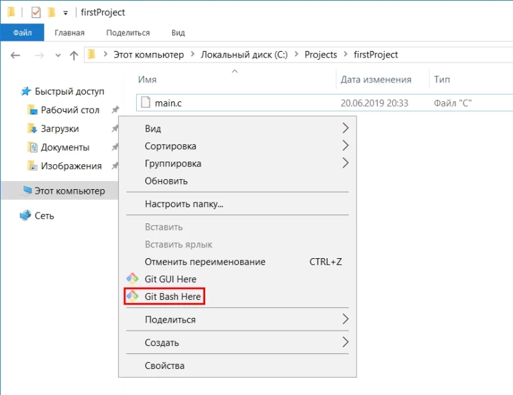Expand the Создать submenu

[x=345, y=342]
